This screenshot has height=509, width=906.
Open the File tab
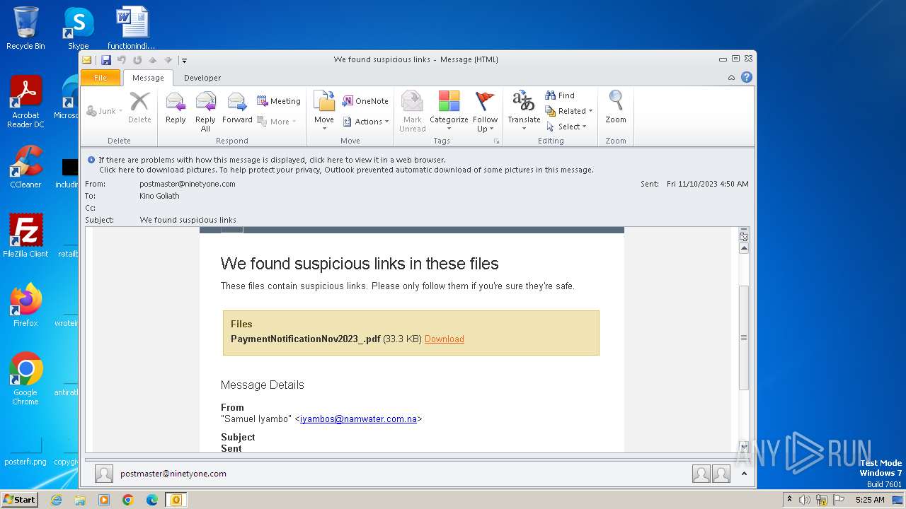(x=101, y=78)
